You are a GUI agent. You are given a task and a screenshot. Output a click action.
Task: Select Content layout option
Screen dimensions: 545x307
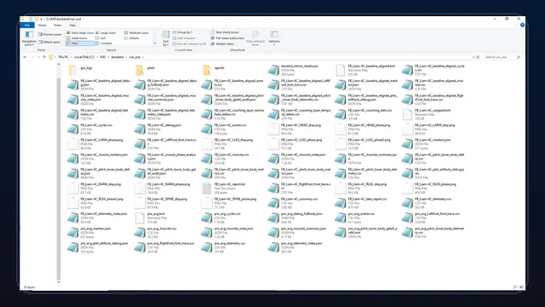pos(104,43)
